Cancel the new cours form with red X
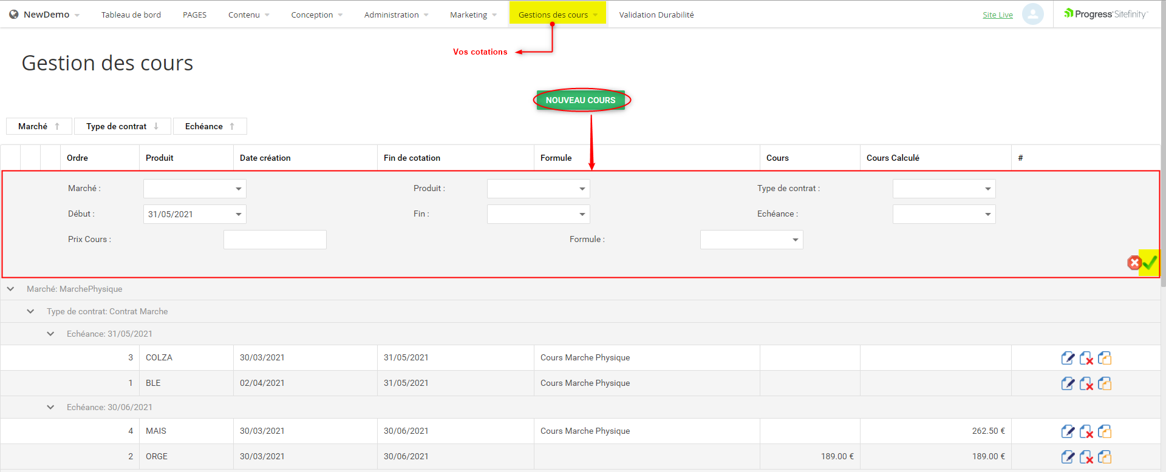Image resolution: width=1166 pixels, height=472 pixels. coord(1134,263)
